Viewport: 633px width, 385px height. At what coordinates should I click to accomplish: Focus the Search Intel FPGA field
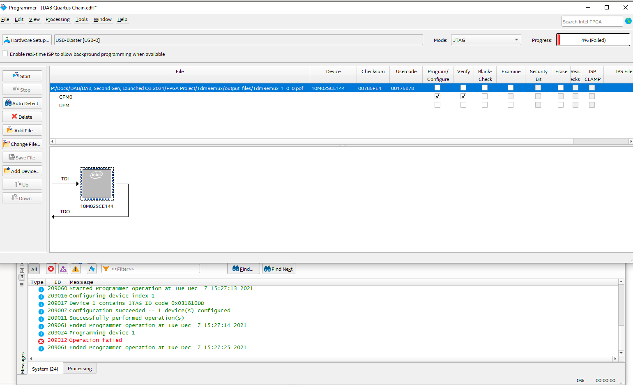[592, 21]
